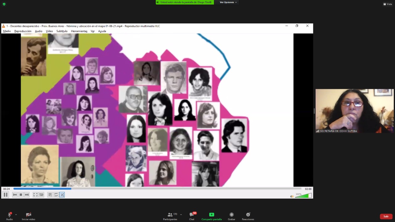Expand audio options arrow next to microphone

point(16,215)
